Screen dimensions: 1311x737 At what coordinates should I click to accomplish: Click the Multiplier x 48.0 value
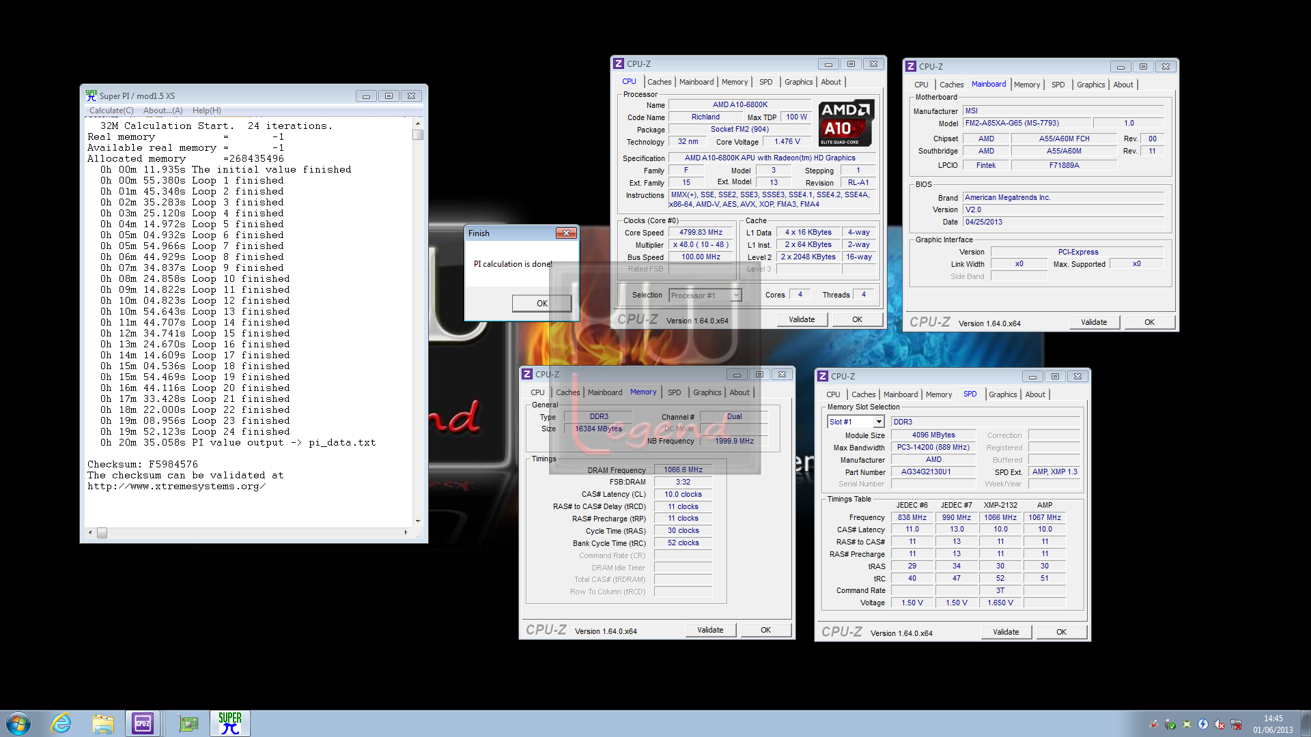pyautogui.click(x=701, y=244)
